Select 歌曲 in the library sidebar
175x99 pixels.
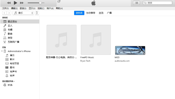coord(10,34)
